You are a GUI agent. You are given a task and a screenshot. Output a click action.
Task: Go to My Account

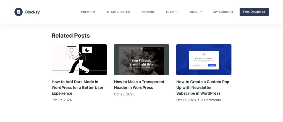[x=223, y=12]
